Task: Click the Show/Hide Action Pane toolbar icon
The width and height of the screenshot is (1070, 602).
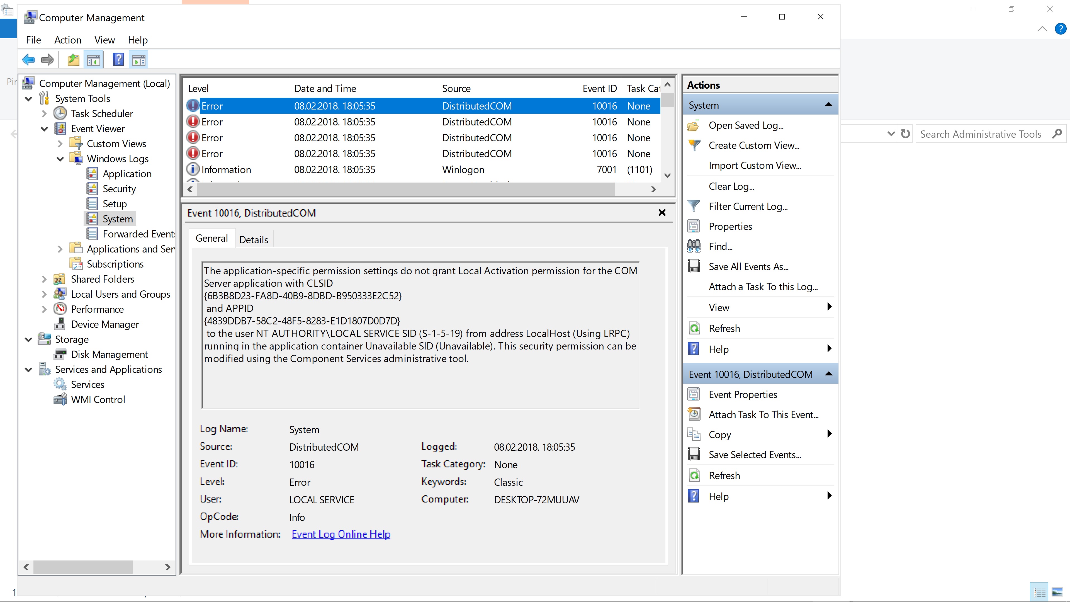Action: pos(138,60)
